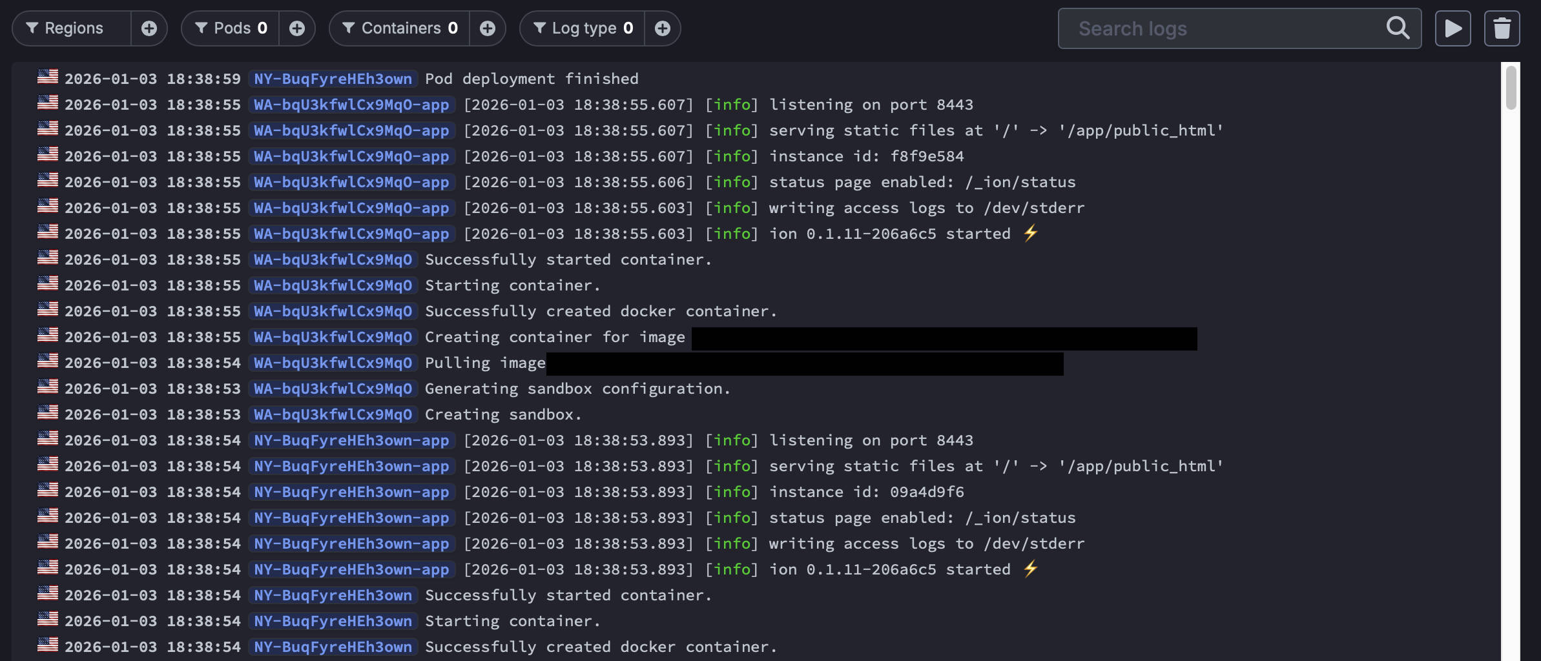Click US flag icon on Pod deployment finished row
Viewport: 1541px width, 661px height.
[x=48, y=77]
